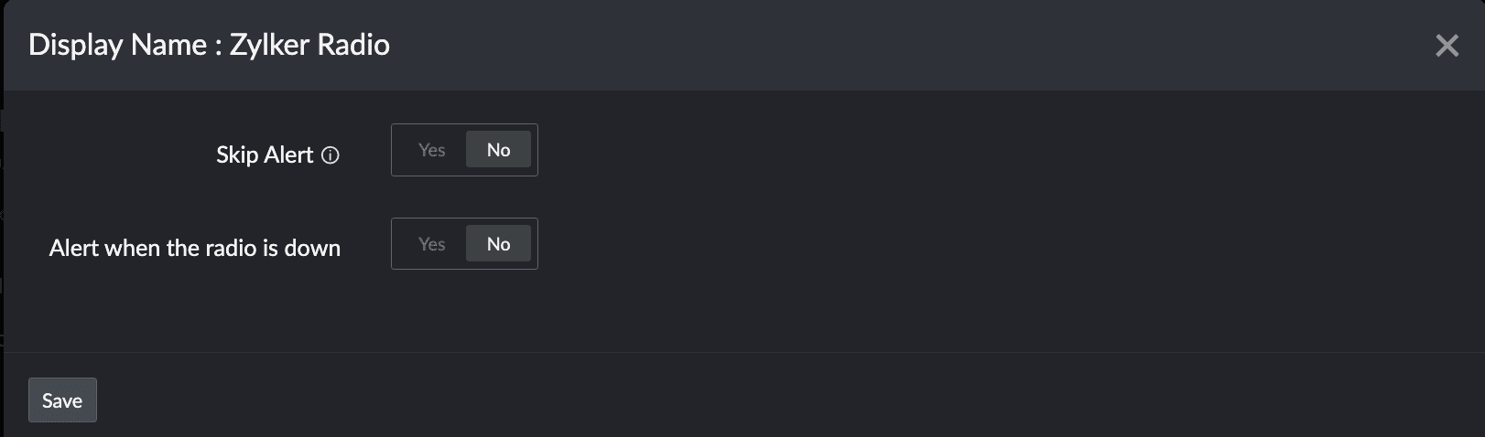Save the radio alert settings
1485x437 pixels.
click(x=62, y=400)
